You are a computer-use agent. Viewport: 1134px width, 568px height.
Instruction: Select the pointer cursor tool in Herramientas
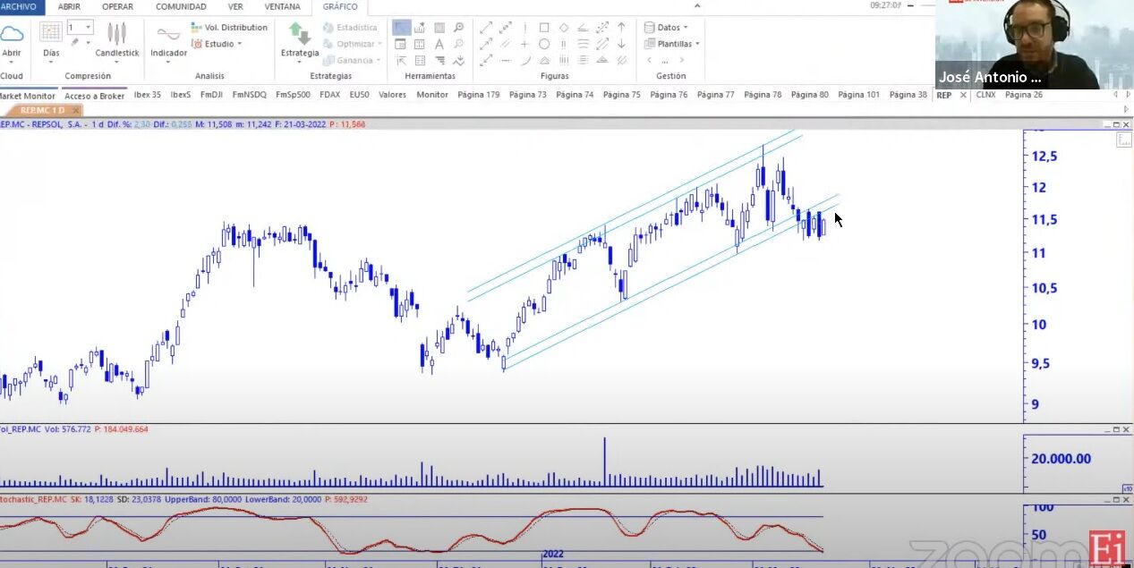coord(401,28)
